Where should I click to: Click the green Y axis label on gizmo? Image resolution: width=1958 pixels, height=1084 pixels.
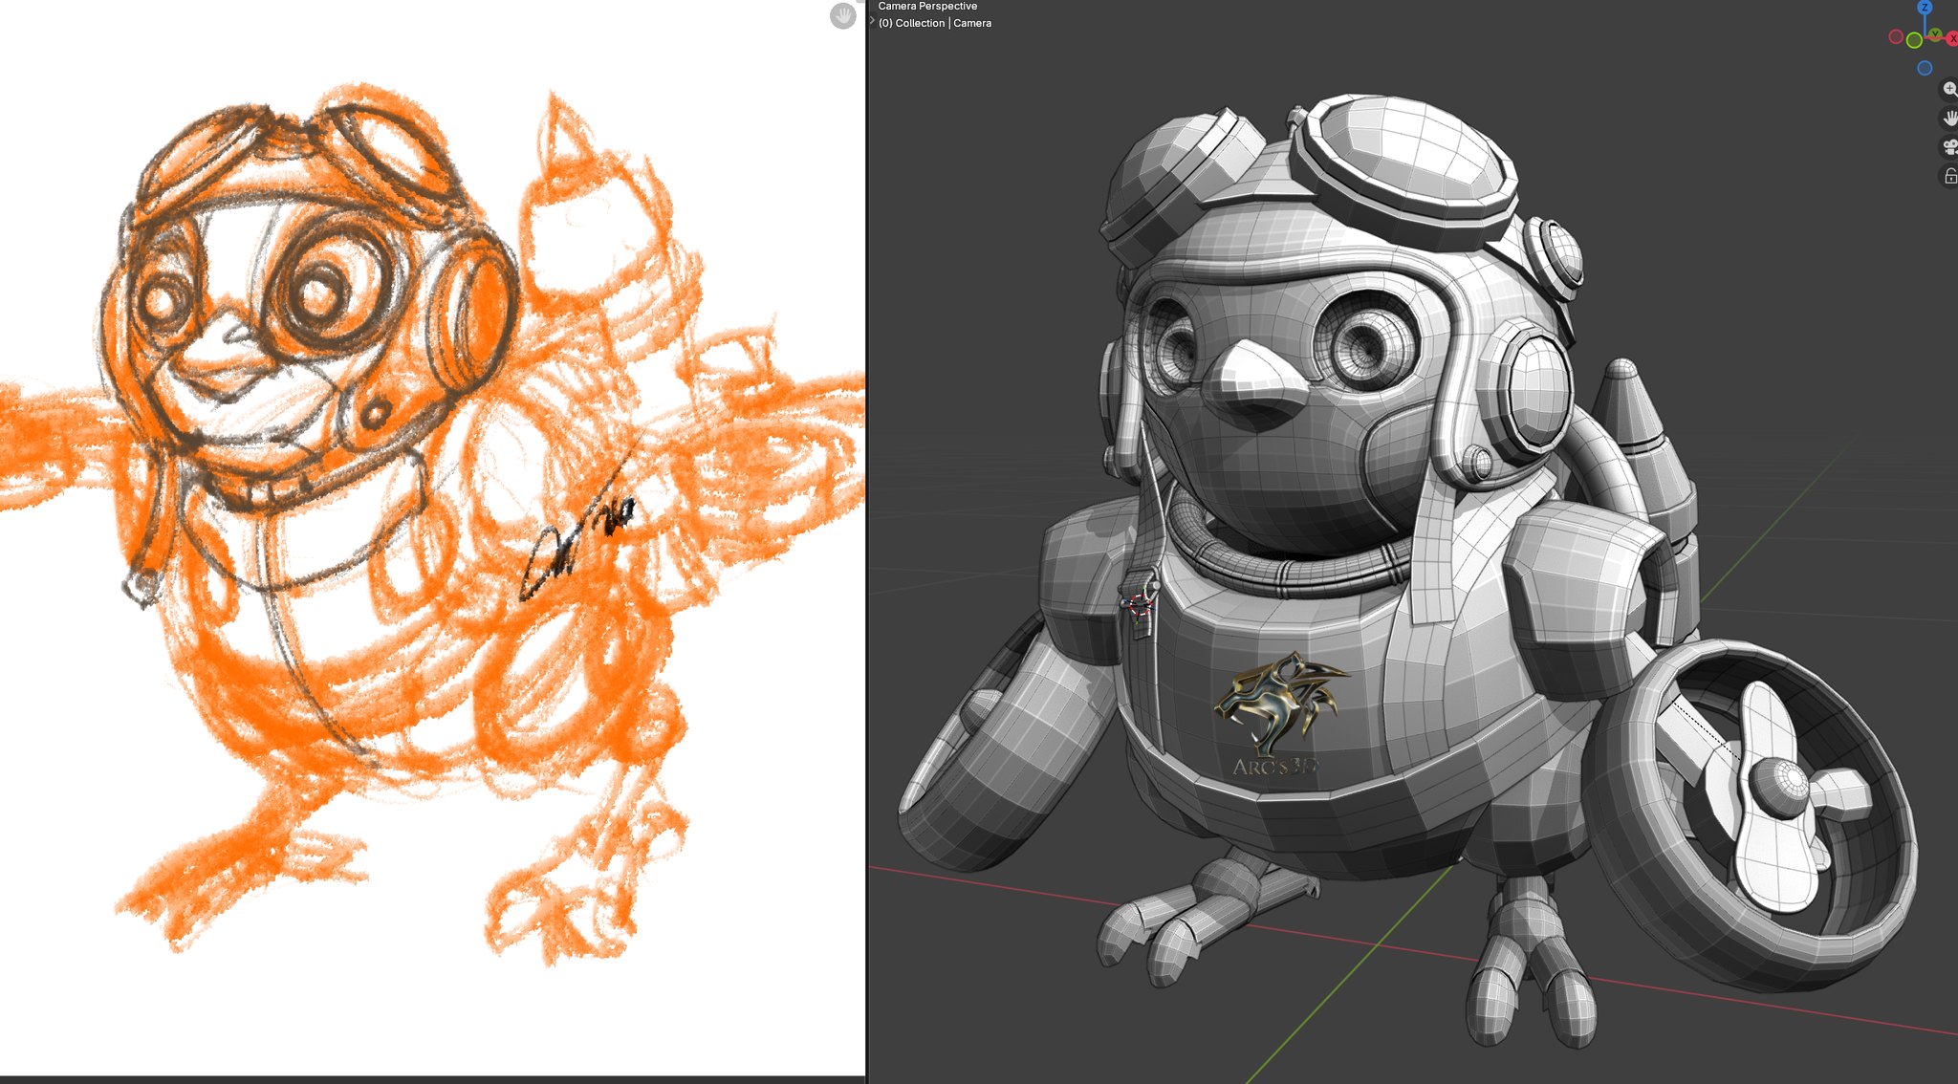[1935, 34]
